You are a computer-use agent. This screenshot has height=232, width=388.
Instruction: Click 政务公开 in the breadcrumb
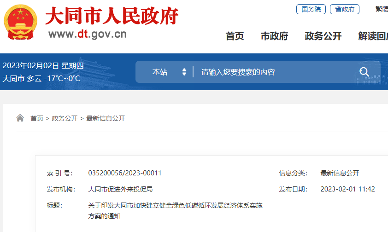65,118
